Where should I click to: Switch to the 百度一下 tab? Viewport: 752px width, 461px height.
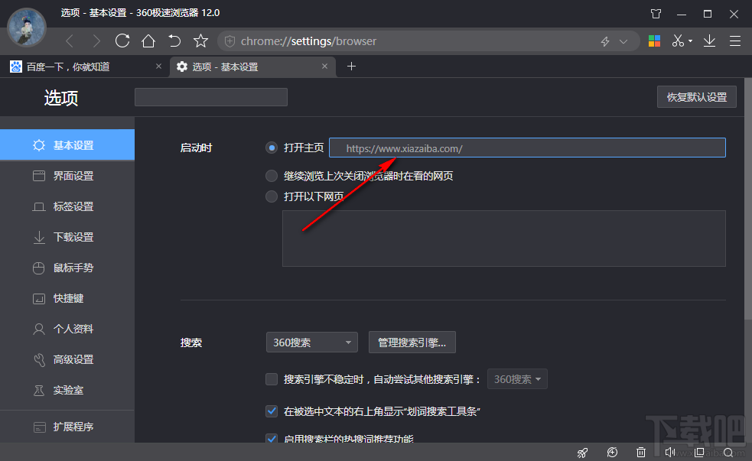click(86, 67)
